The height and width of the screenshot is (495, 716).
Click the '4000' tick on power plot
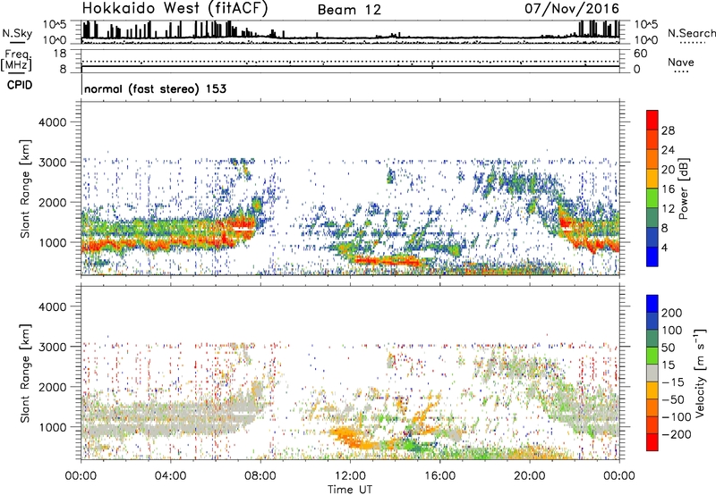click(53, 122)
